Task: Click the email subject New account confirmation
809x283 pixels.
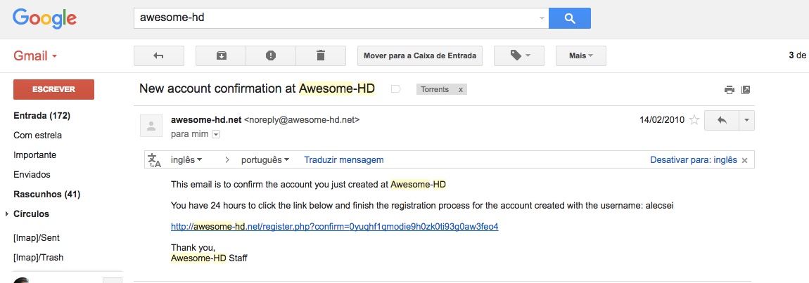Action: point(257,88)
